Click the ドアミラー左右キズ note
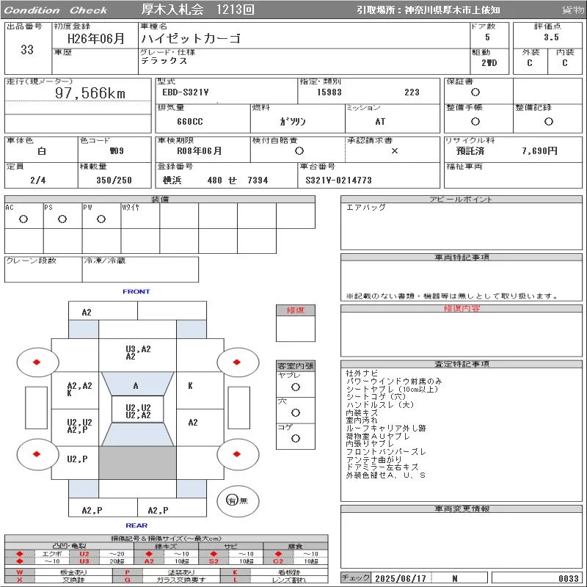This screenshot has width=587, height=587. click(x=382, y=467)
